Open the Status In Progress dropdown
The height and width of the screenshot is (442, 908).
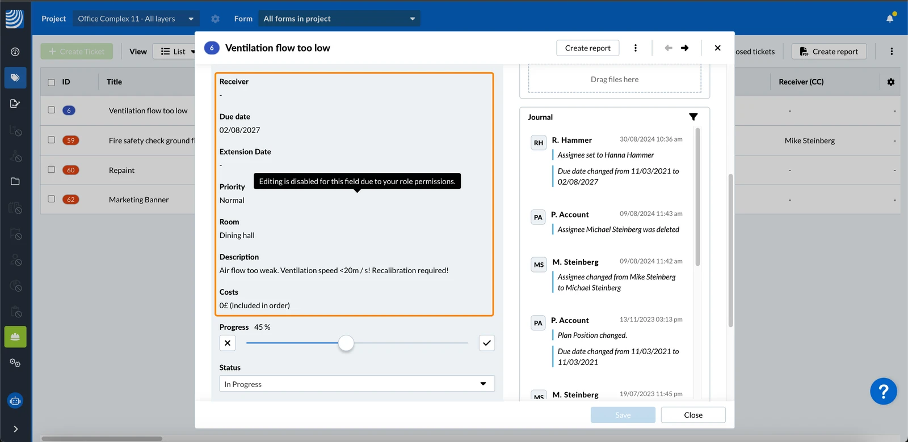point(357,384)
